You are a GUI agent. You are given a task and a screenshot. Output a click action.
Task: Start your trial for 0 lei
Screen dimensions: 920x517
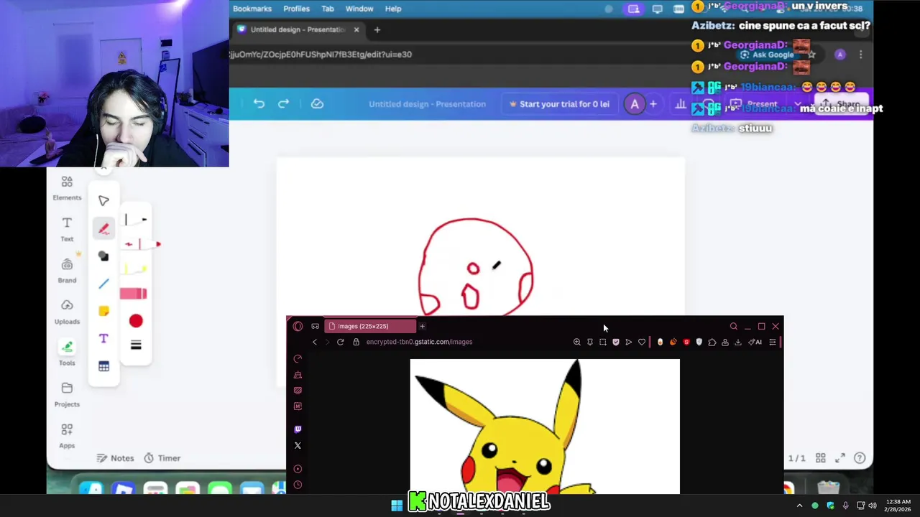pyautogui.click(x=558, y=104)
